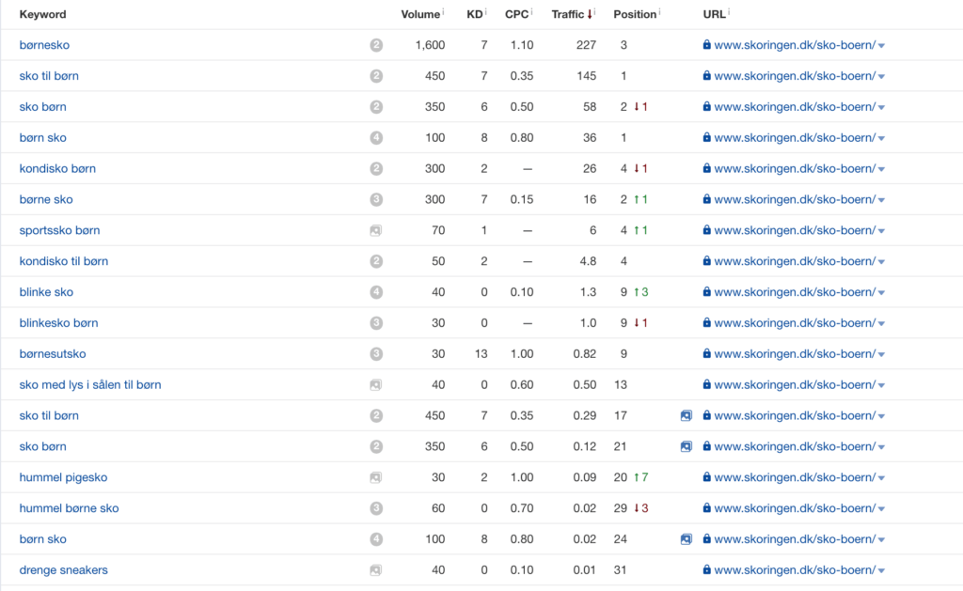The width and height of the screenshot is (963, 591).
Task: Click image pack icon beside position 21
Action: click(x=687, y=446)
